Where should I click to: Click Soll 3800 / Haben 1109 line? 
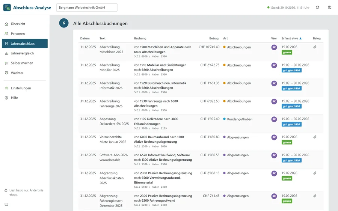click(150, 128)
